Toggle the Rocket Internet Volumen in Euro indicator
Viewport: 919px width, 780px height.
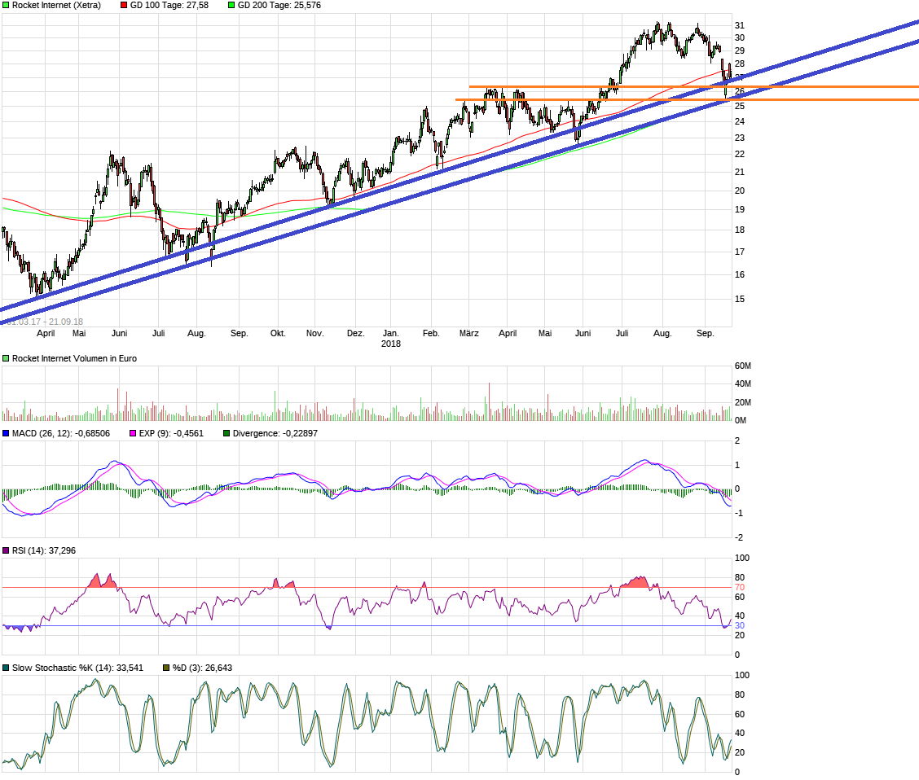click(x=6, y=358)
